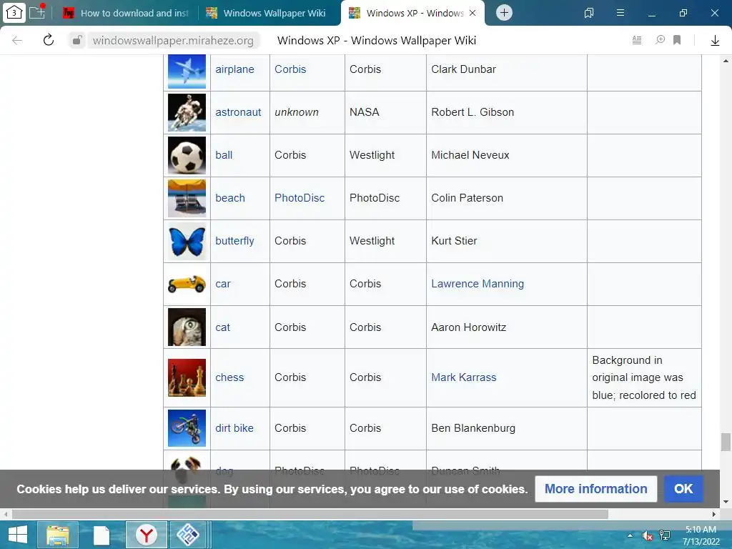This screenshot has width=732, height=549.
Task: Open the blank document taskbar icon
Action: 102,535
